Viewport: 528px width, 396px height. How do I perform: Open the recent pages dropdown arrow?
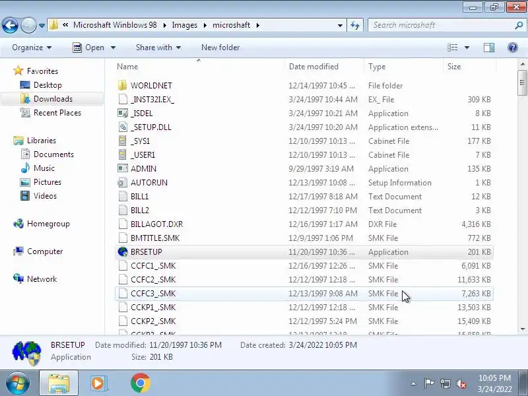click(x=42, y=25)
